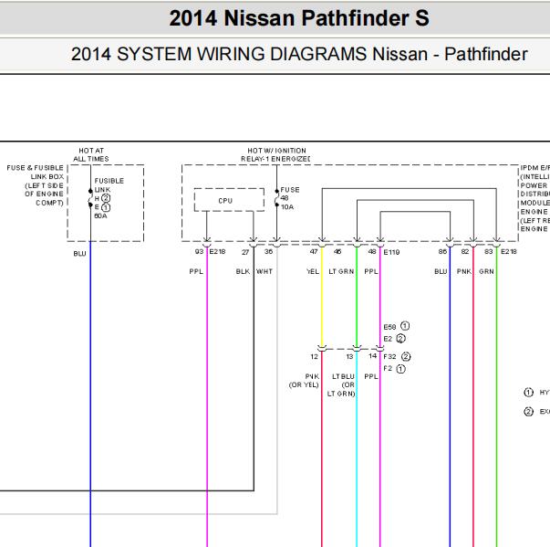The height and width of the screenshot is (547, 550).
Task: Click the '10A' fuse rating
Action: coord(287,207)
